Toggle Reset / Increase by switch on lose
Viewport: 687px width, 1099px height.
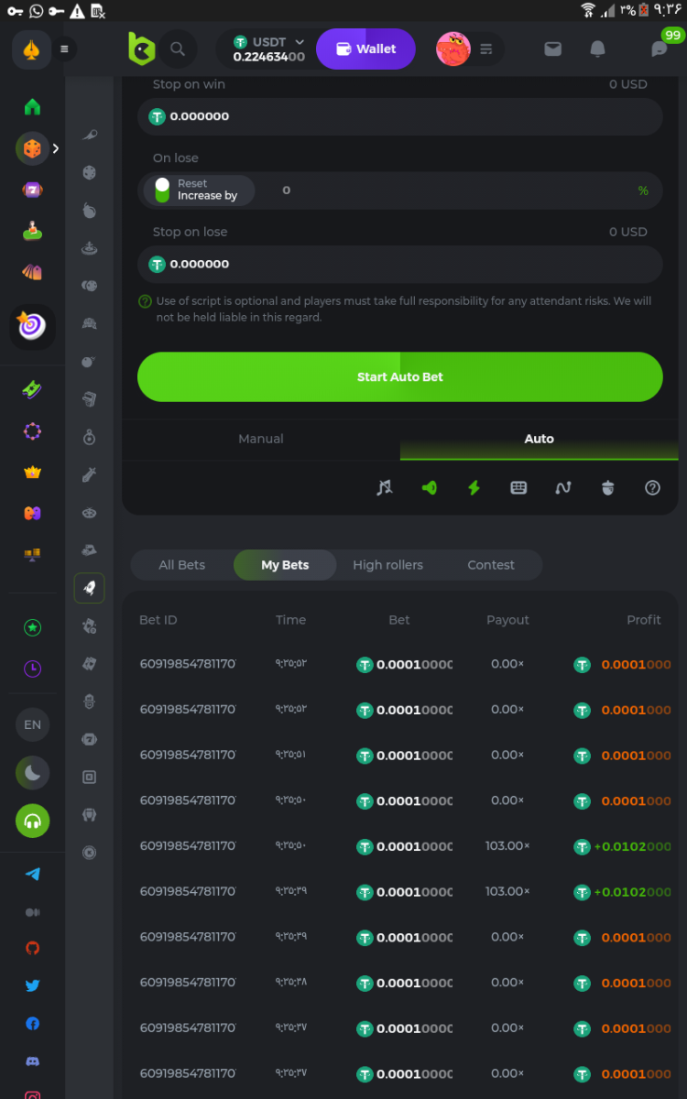(163, 190)
